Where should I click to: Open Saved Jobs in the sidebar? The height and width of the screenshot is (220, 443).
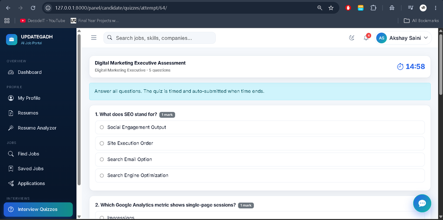(x=38, y=168)
